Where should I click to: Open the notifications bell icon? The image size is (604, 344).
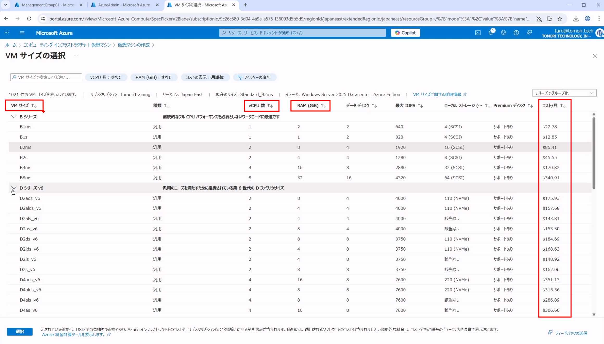(x=490, y=33)
